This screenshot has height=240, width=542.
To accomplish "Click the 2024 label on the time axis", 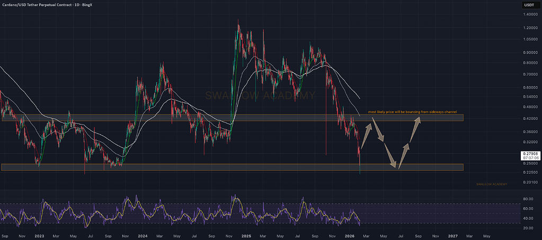I will (x=142, y=234).
